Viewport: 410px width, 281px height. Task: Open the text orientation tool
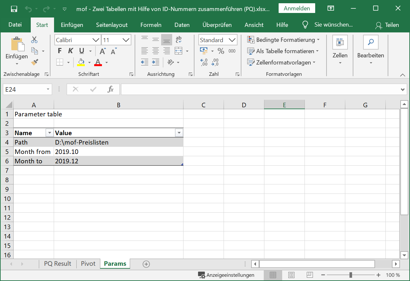click(x=171, y=62)
